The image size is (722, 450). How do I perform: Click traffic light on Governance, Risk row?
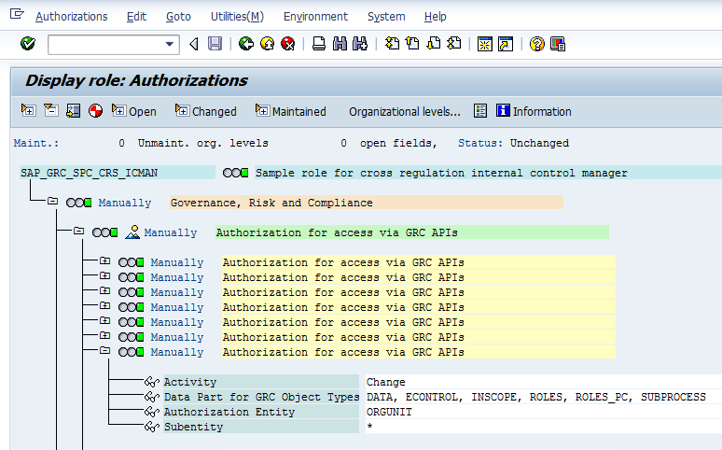78,203
